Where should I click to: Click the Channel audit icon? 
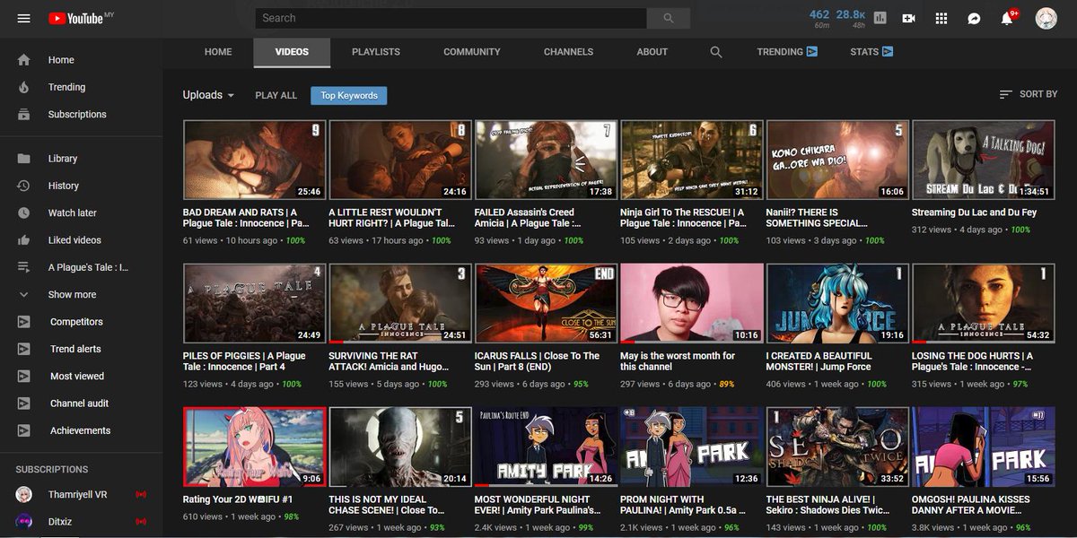point(24,403)
